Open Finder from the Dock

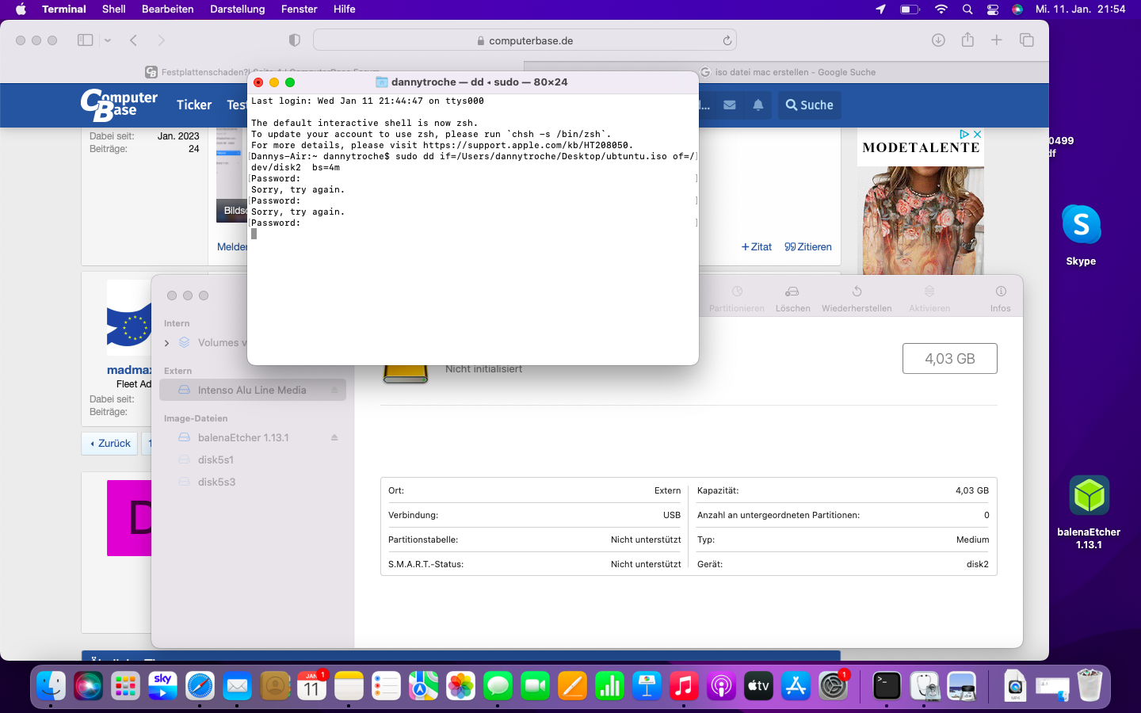(x=51, y=686)
